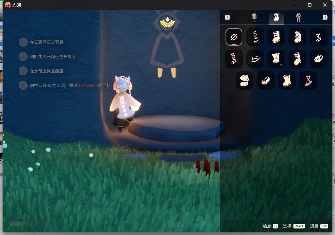Confirm with the 选择 SPACE button
This screenshot has height=235, width=335.
click(x=294, y=226)
